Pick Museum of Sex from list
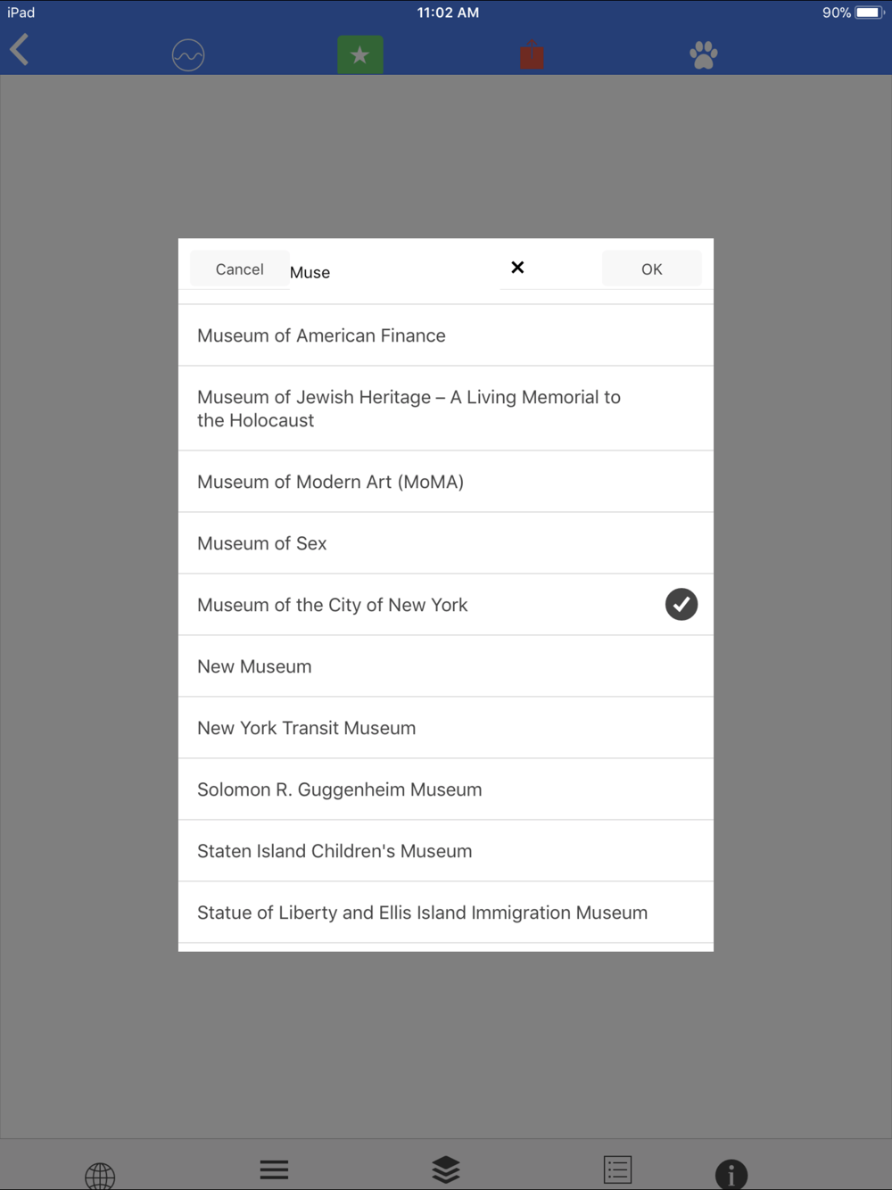This screenshot has width=892, height=1190. click(446, 543)
